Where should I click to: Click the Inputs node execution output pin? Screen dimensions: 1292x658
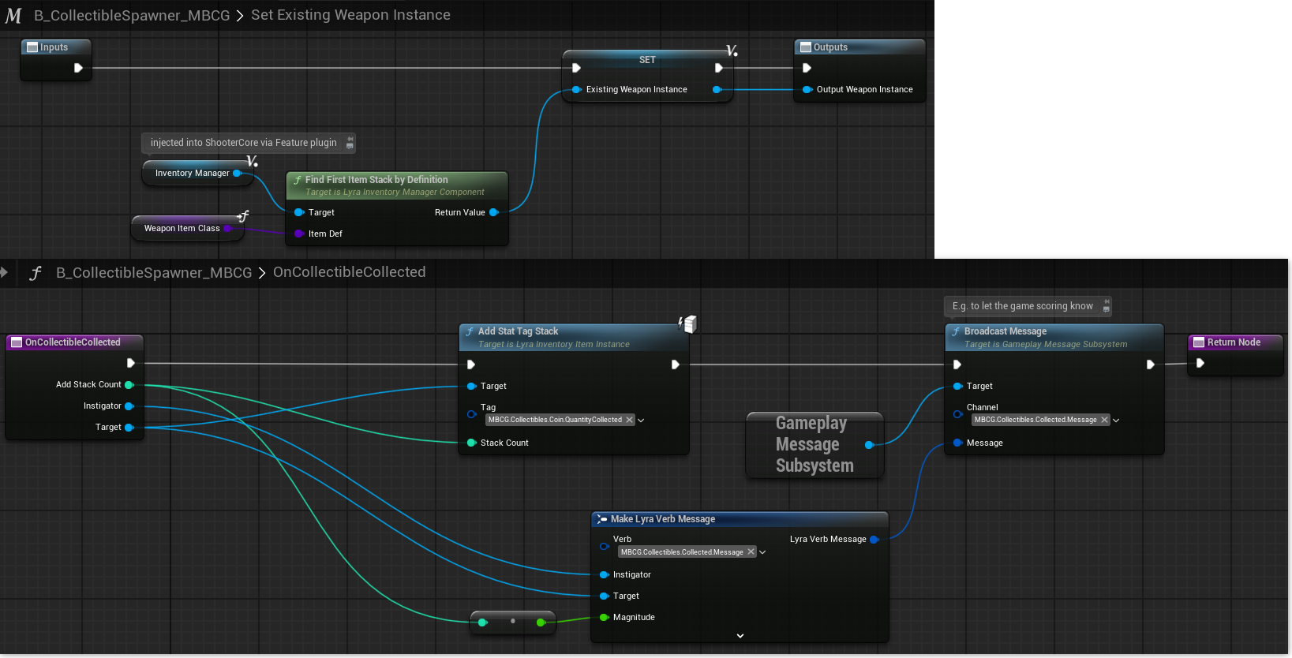click(78, 68)
